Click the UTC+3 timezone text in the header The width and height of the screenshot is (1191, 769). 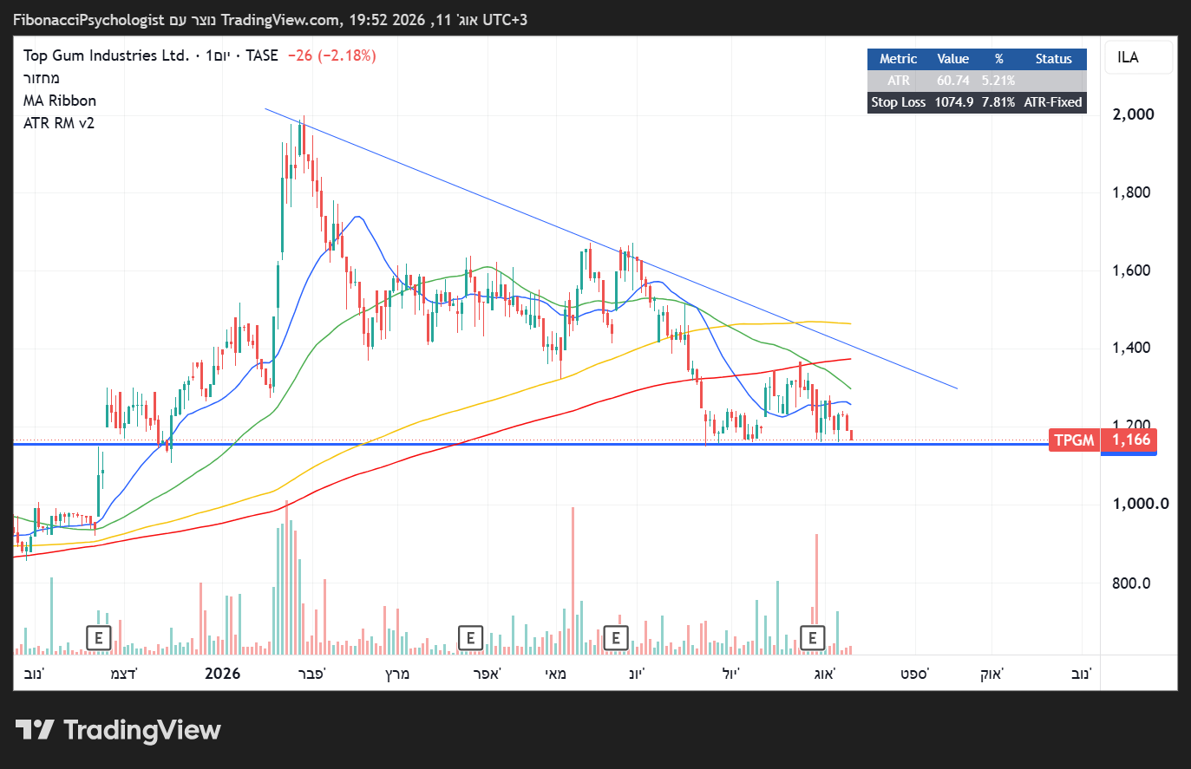[504, 20]
